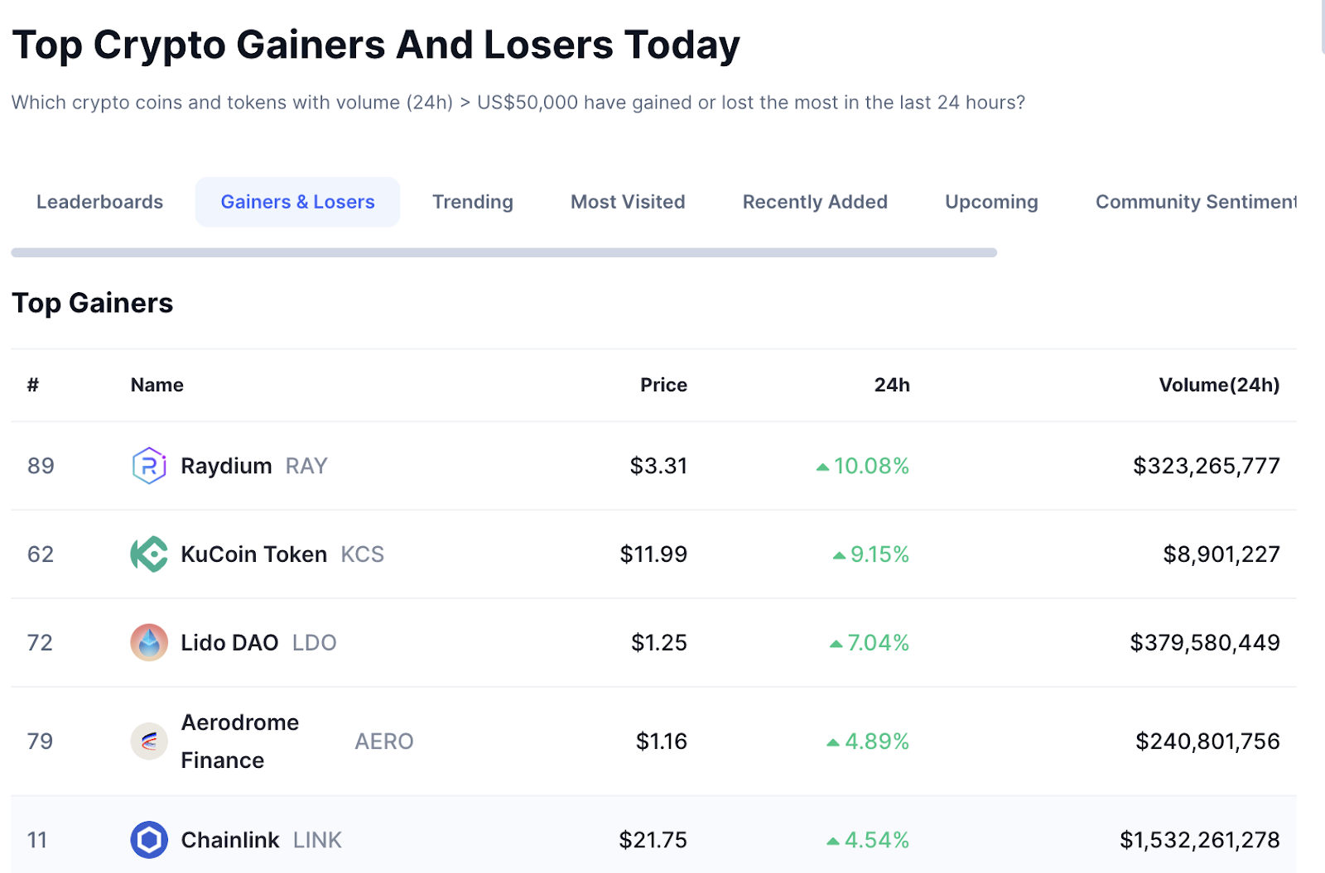Click the Aerodrome Finance logo icon
Viewport: 1325px width, 873px height.
149,741
